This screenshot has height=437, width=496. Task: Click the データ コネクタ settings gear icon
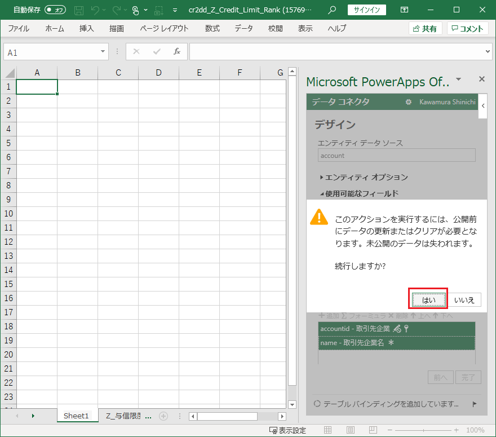(x=409, y=102)
